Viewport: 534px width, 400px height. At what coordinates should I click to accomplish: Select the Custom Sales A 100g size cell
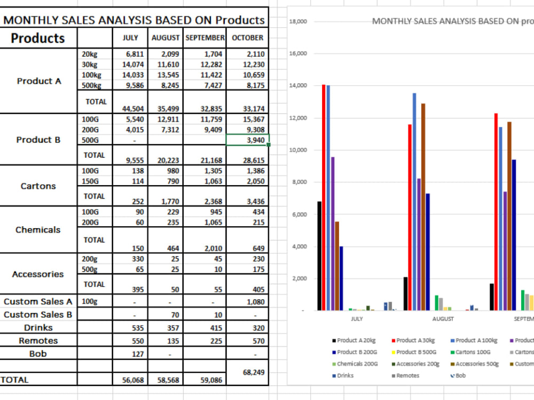click(95, 301)
